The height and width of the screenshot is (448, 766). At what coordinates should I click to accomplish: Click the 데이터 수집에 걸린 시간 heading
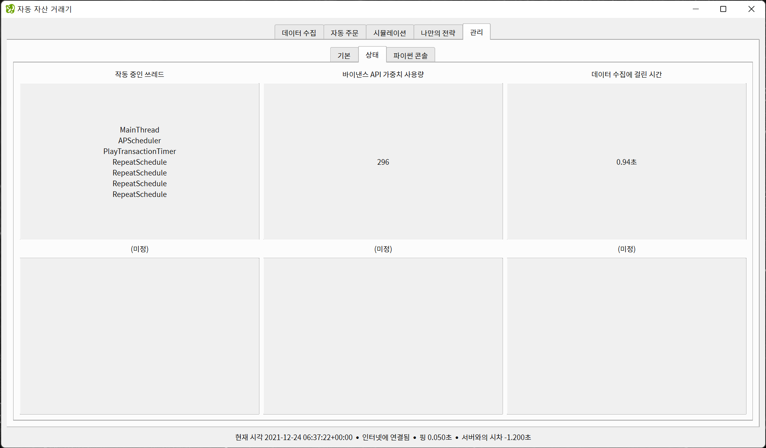pyautogui.click(x=626, y=74)
